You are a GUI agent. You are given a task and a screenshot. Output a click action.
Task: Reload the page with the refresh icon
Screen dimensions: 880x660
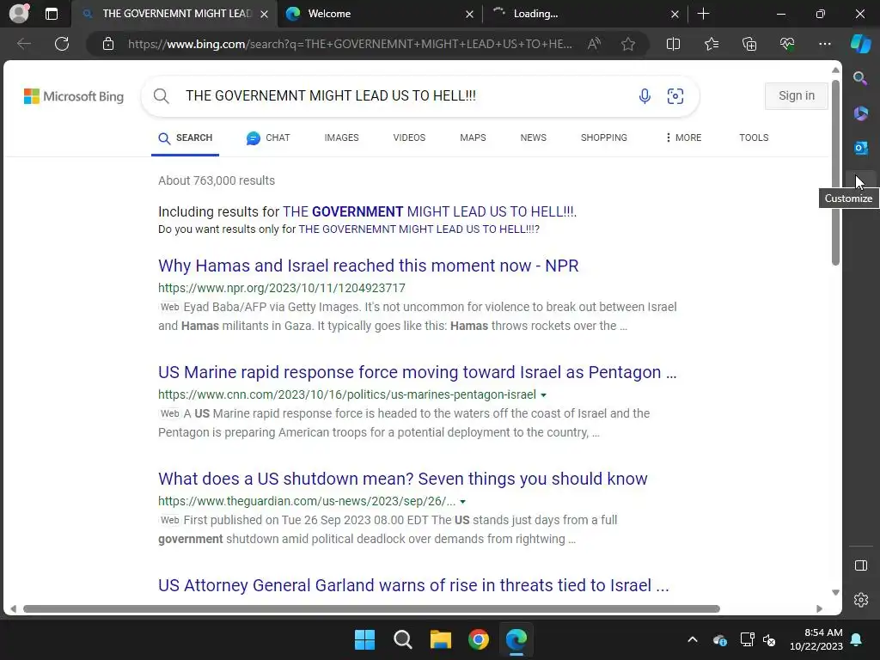pos(62,44)
